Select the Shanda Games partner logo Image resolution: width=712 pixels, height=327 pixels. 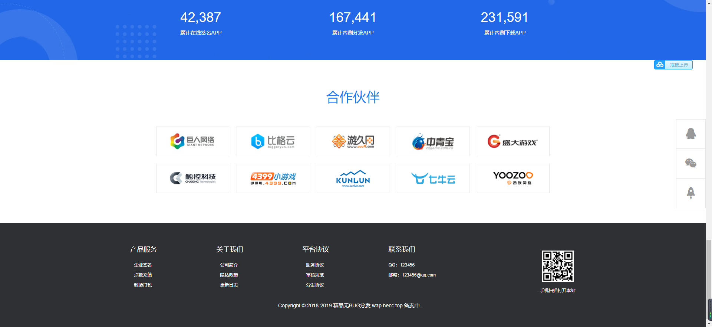click(x=513, y=141)
